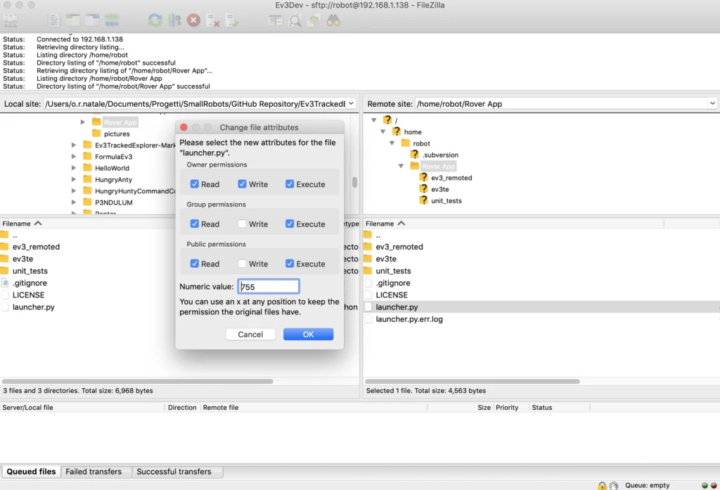Uncheck Public permissions Read checkbox
The image size is (720, 490).
pos(195,264)
